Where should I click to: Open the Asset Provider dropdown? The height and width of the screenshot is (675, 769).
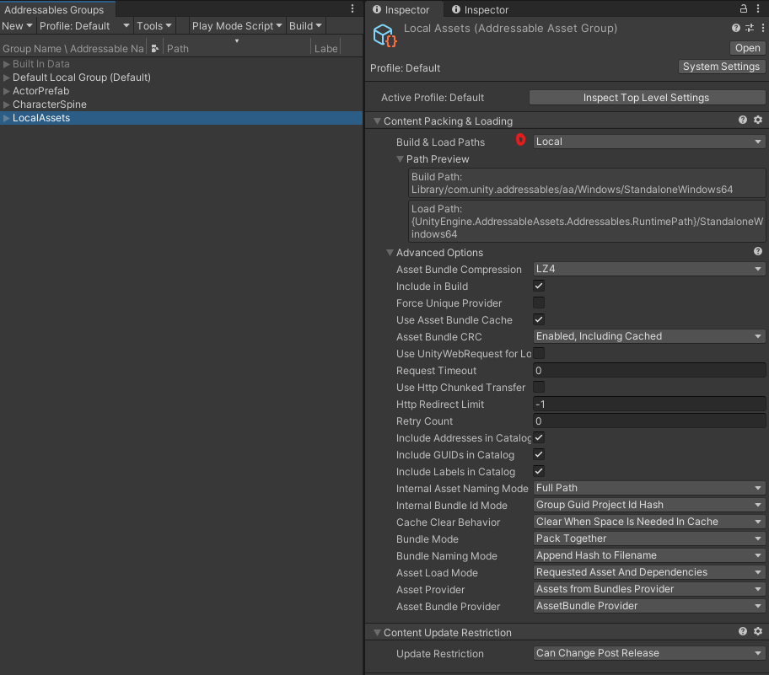click(649, 589)
